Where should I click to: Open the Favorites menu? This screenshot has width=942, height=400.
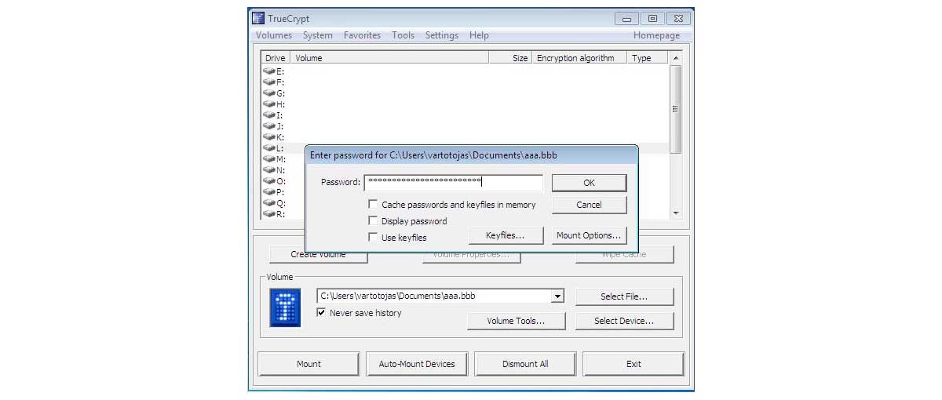tap(362, 35)
